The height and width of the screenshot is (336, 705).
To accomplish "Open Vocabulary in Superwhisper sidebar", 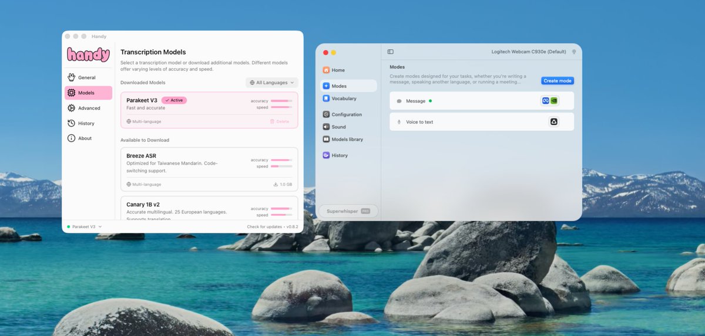I will pos(348,99).
